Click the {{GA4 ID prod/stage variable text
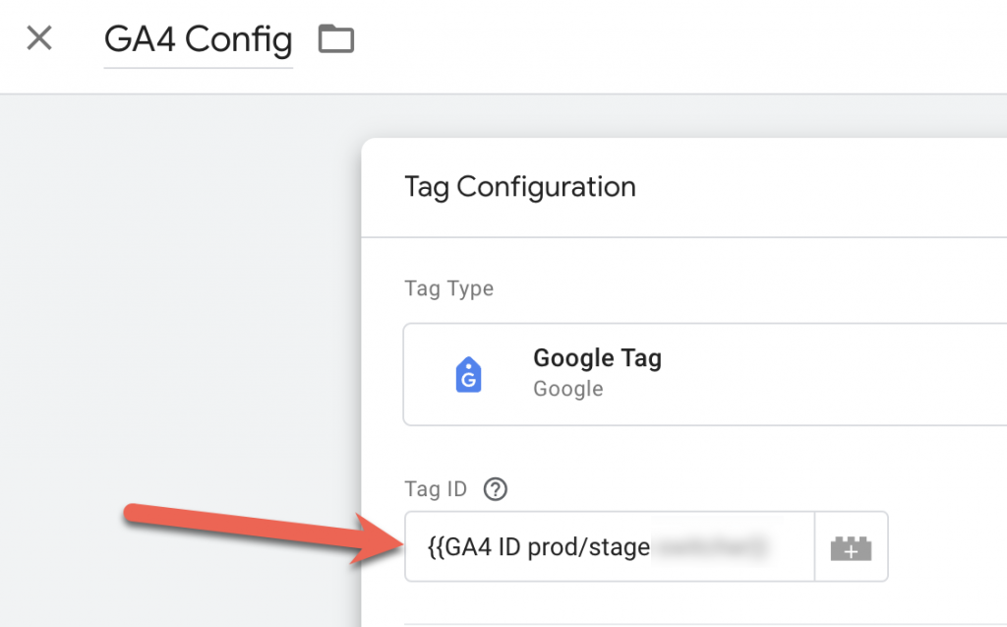Viewport: 1007px width, 627px height. [x=539, y=547]
